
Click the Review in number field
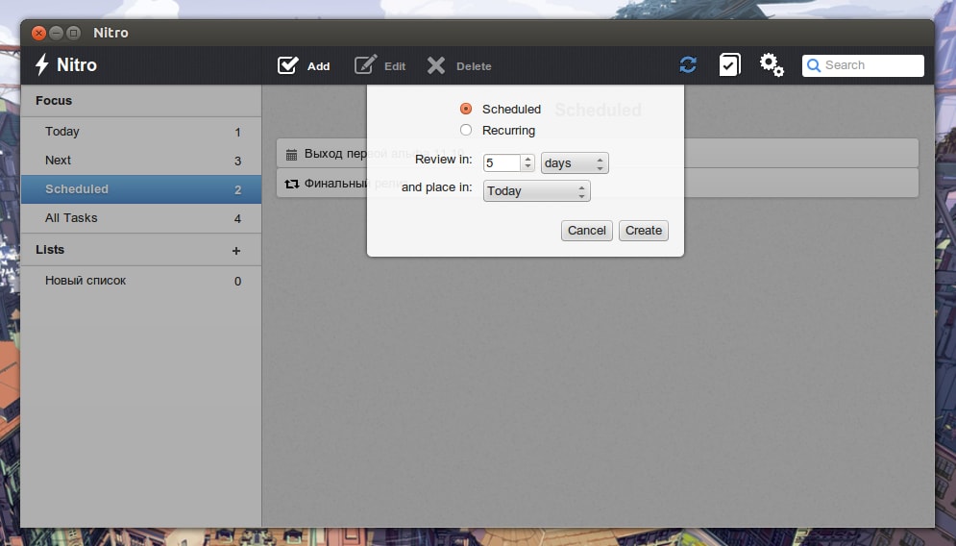point(502,162)
